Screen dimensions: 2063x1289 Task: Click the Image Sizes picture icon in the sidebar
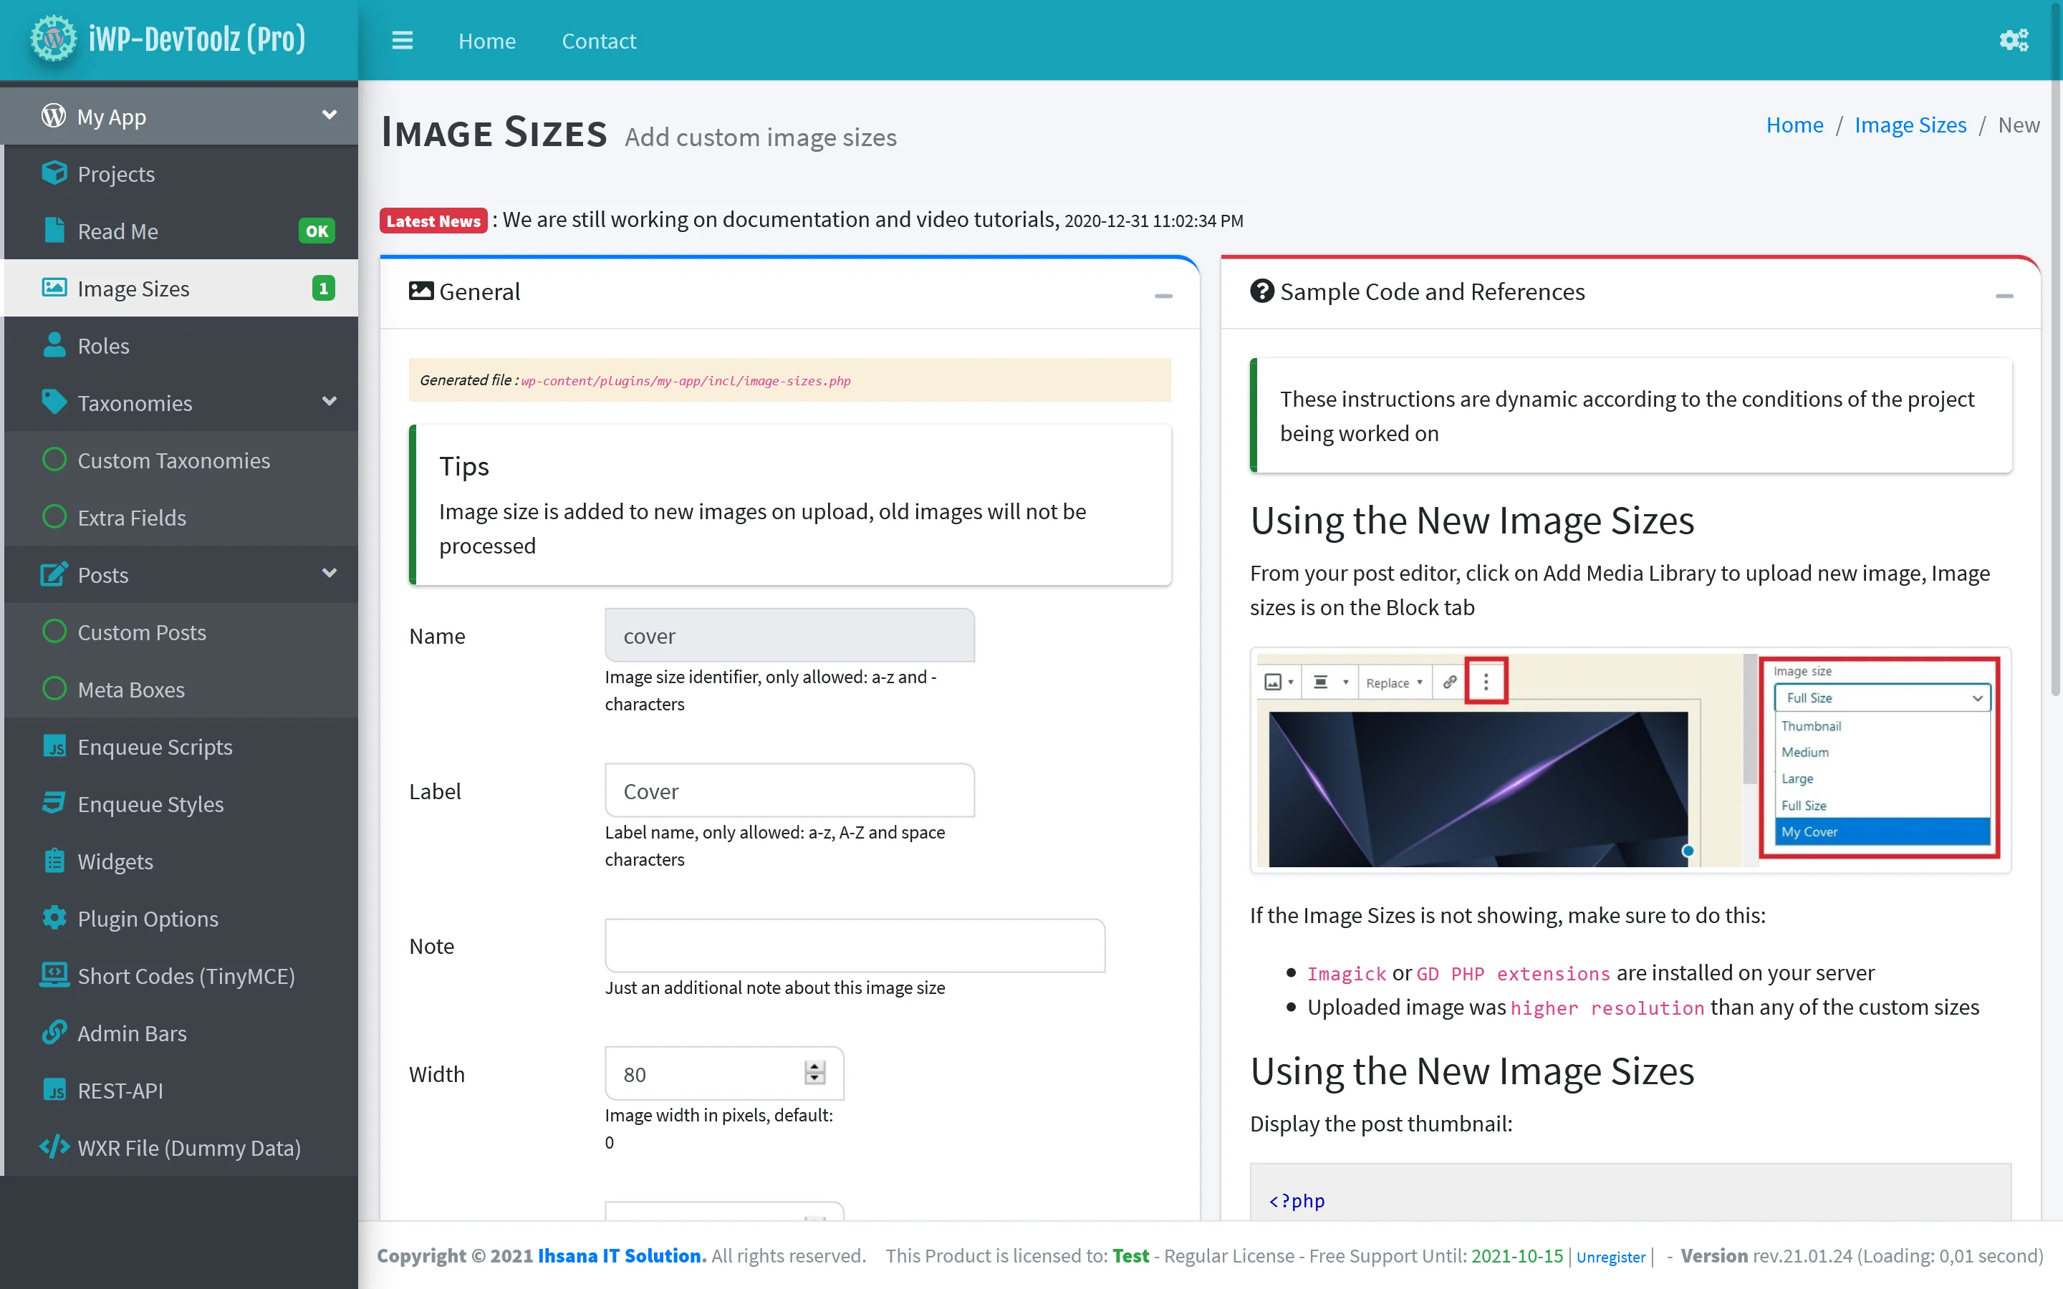click(54, 288)
